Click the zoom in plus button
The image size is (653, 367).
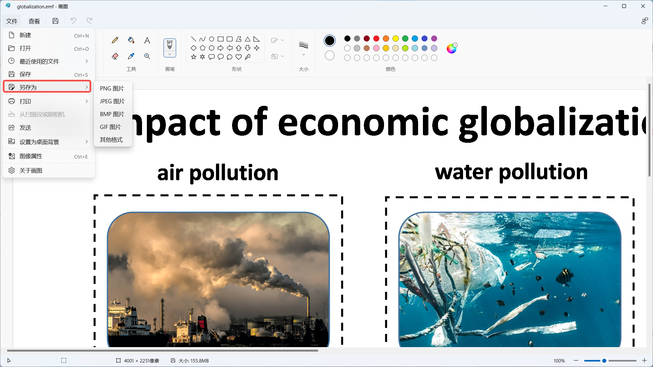point(644,361)
